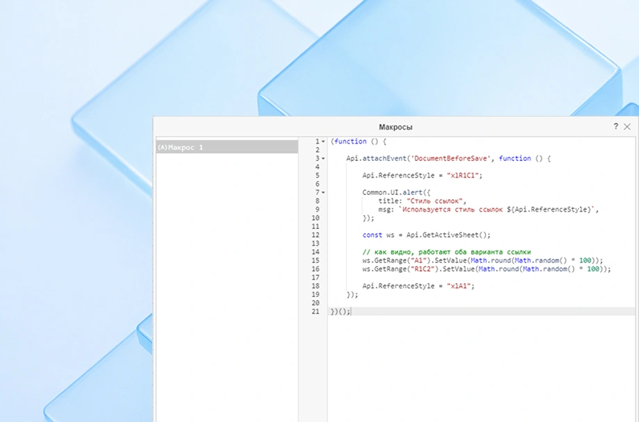
Task: Click line number 12 in the gutter
Action: tap(315, 235)
